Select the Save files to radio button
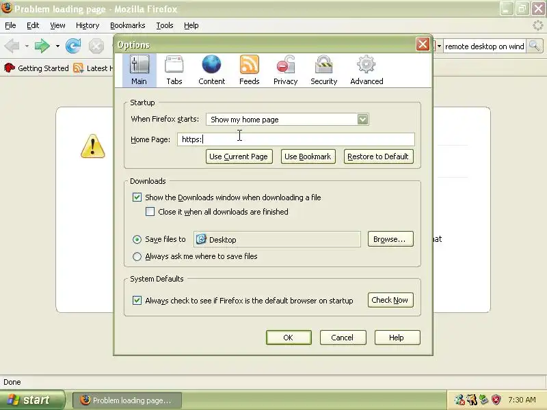Image resolution: width=547 pixels, height=410 pixels. (x=137, y=239)
